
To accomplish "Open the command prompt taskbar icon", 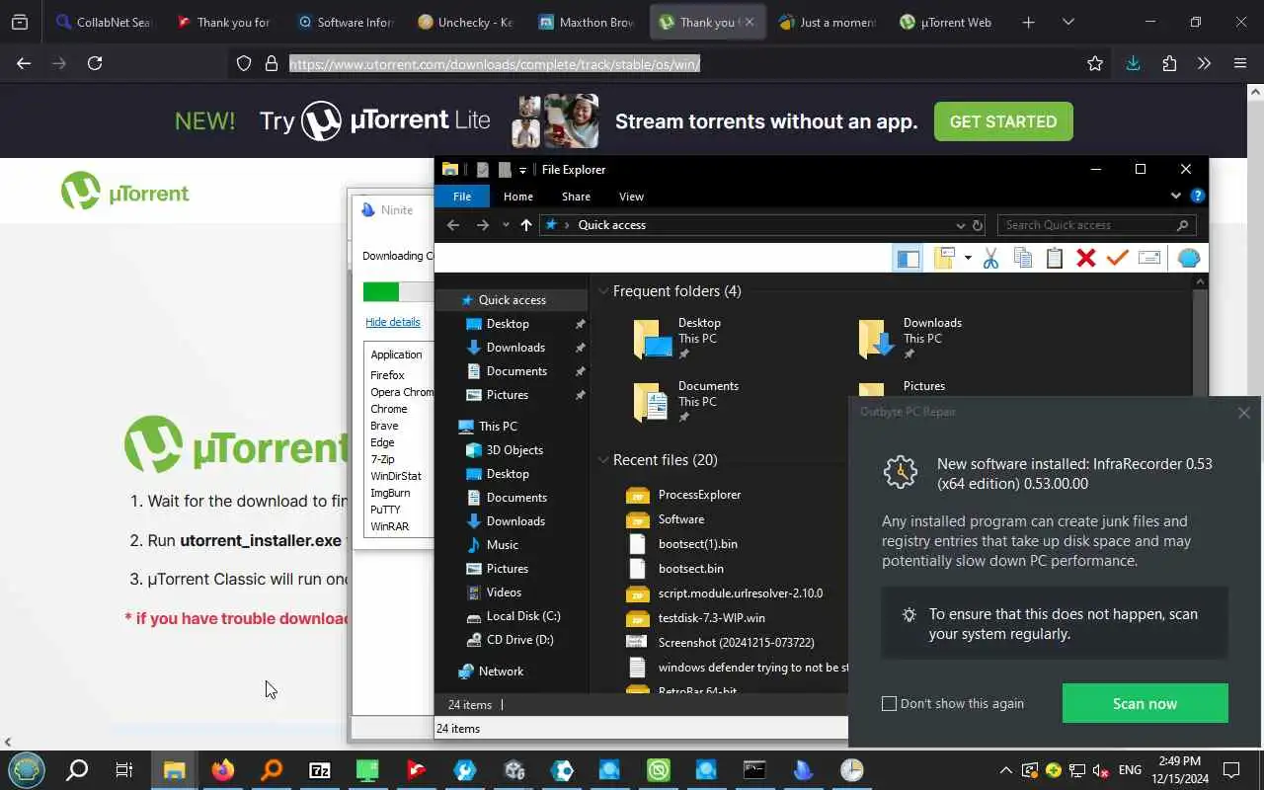I will click(754, 770).
